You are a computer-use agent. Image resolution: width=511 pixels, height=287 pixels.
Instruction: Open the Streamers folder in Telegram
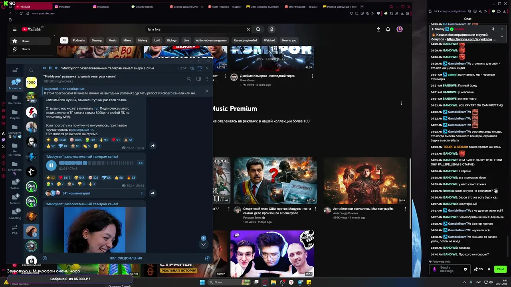pyautogui.click(x=15, y=166)
